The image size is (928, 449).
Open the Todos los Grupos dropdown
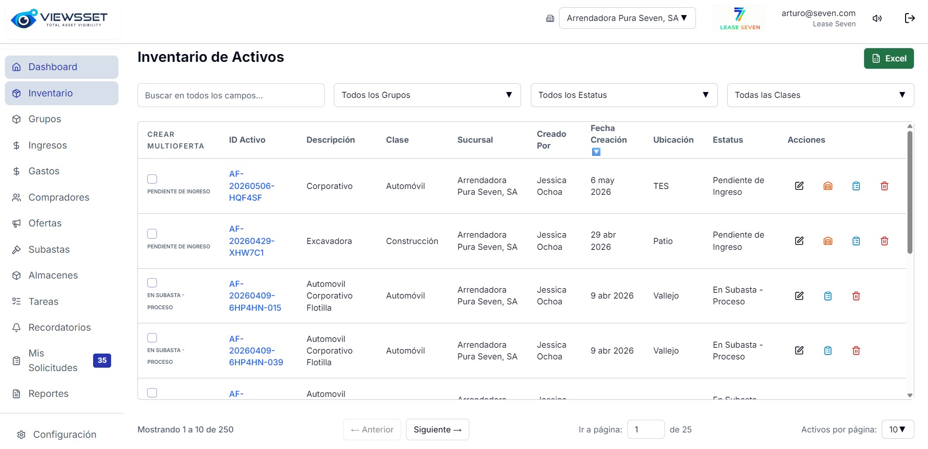coord(427,95)
